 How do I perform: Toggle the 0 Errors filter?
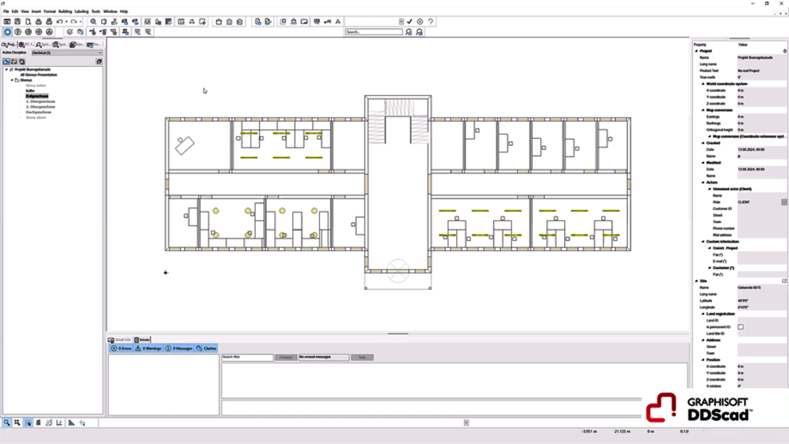pos(121,349)
